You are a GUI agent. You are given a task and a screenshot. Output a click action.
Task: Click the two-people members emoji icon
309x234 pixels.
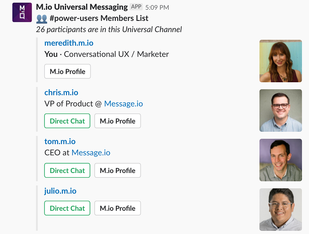click(41, 18)
